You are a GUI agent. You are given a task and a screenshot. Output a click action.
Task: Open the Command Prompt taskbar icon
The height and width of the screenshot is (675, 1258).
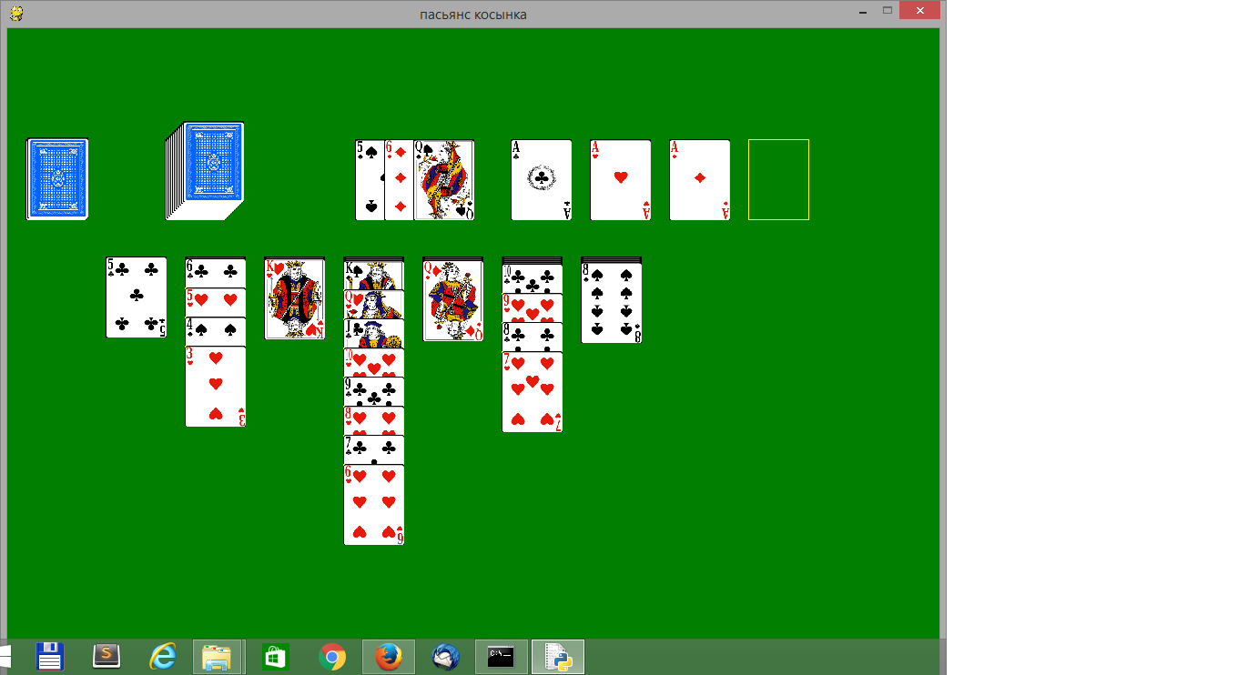point(501,657)
